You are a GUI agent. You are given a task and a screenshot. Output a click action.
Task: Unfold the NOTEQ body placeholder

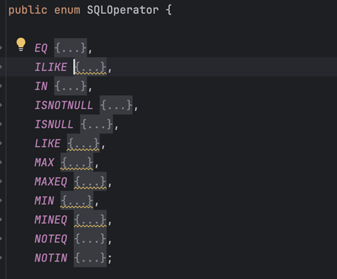[x=90, y=239]
